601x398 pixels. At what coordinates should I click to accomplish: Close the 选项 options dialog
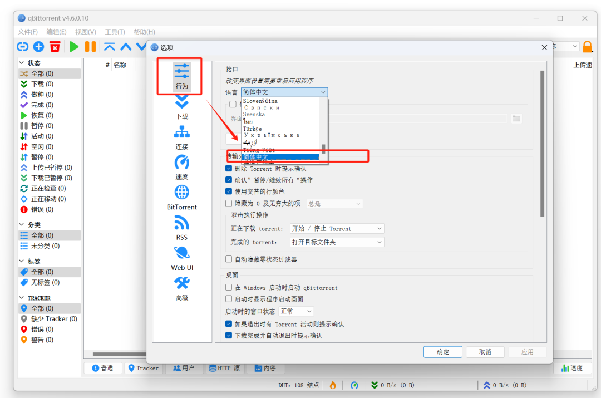coord(544,47)
